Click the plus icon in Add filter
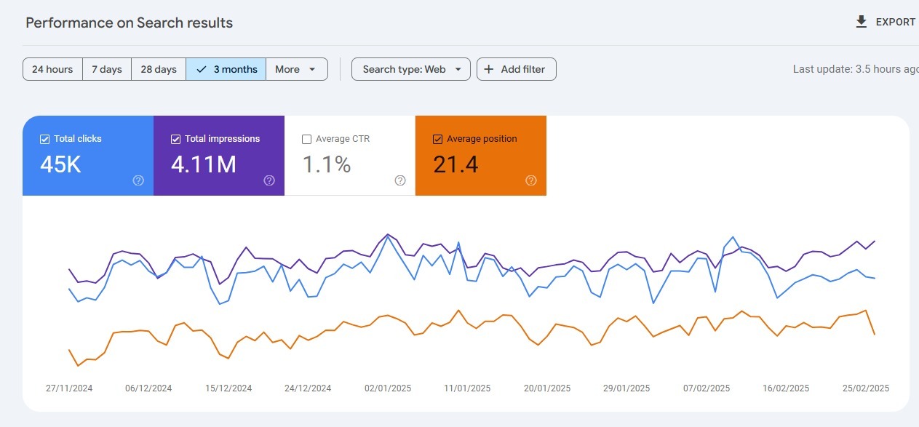919x427 pixels. point(489,69)
